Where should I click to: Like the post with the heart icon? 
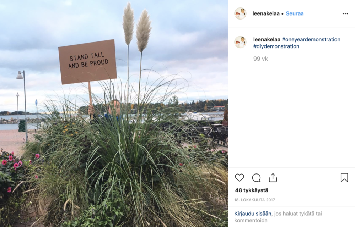coord(239,178)
